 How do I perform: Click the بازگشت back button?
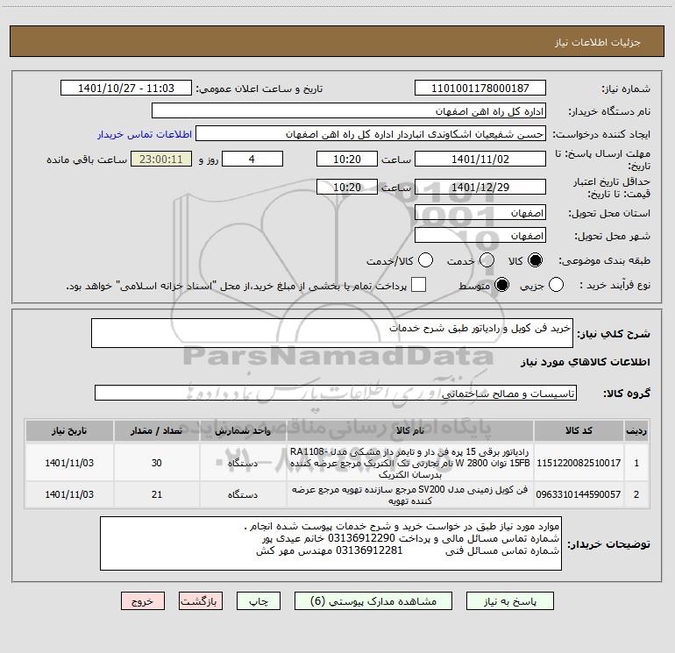tap(201, 601)
